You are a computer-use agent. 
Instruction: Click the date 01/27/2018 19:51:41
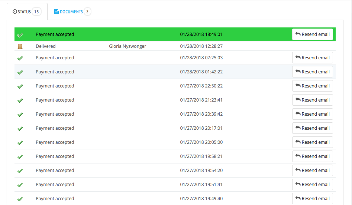point(201,185)
